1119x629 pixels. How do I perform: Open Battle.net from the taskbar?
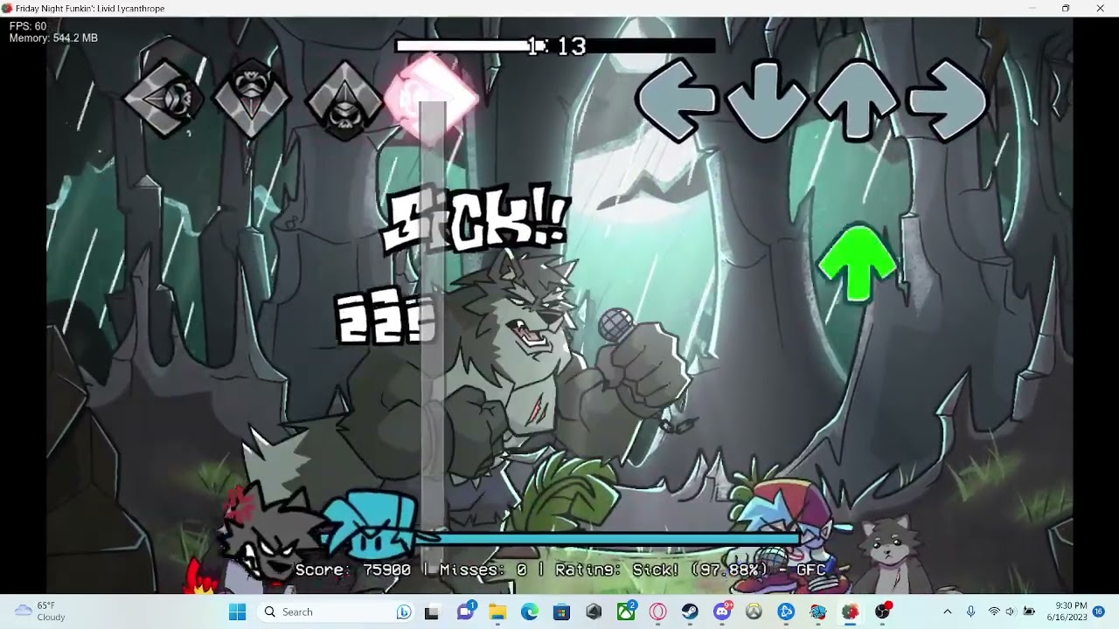tap(786, 612)
